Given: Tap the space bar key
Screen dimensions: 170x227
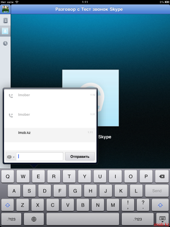Looking at the screenshot, I should 83,219.
